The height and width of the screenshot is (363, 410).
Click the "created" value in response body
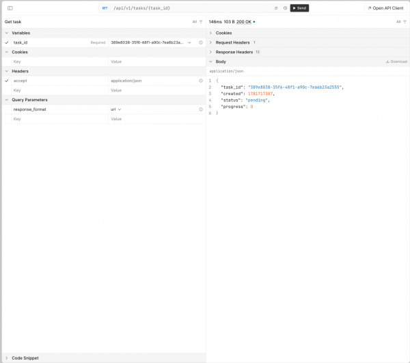tap(260, 94)
